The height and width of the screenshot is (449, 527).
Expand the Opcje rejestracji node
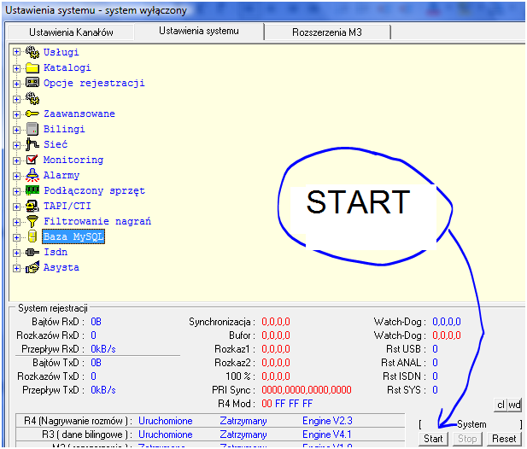coord(16,84)
